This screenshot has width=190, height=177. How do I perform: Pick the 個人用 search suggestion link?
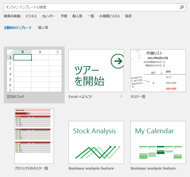pos(77,16)
